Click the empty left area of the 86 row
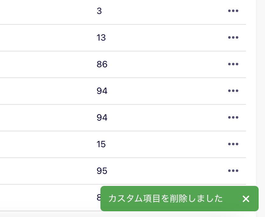Viewport: 265px width, 217px height. (47, 64)
